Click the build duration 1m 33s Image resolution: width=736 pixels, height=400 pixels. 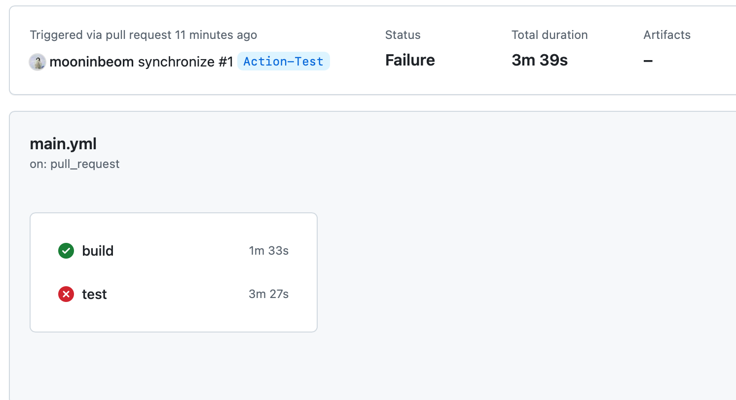pos(268,251)
